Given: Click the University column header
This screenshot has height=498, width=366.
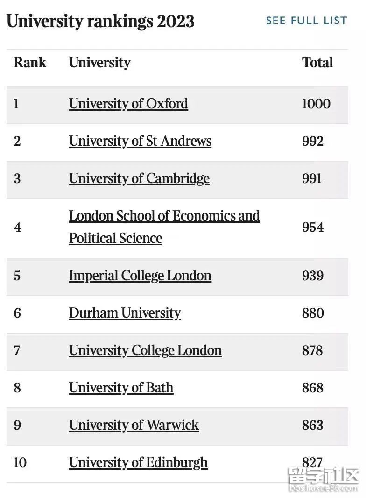Looking at the screenshot, I should (99, 63).
